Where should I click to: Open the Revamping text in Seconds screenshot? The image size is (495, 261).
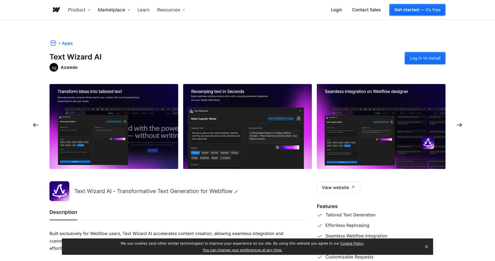pyautogui.click(x=247, y=126)
